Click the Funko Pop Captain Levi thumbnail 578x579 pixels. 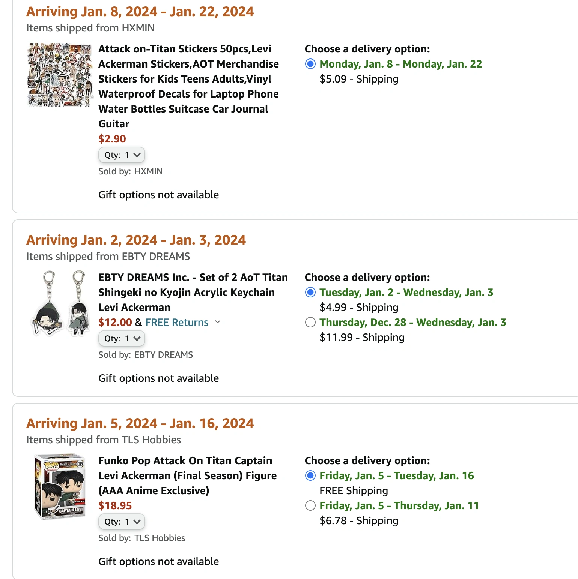60,486
